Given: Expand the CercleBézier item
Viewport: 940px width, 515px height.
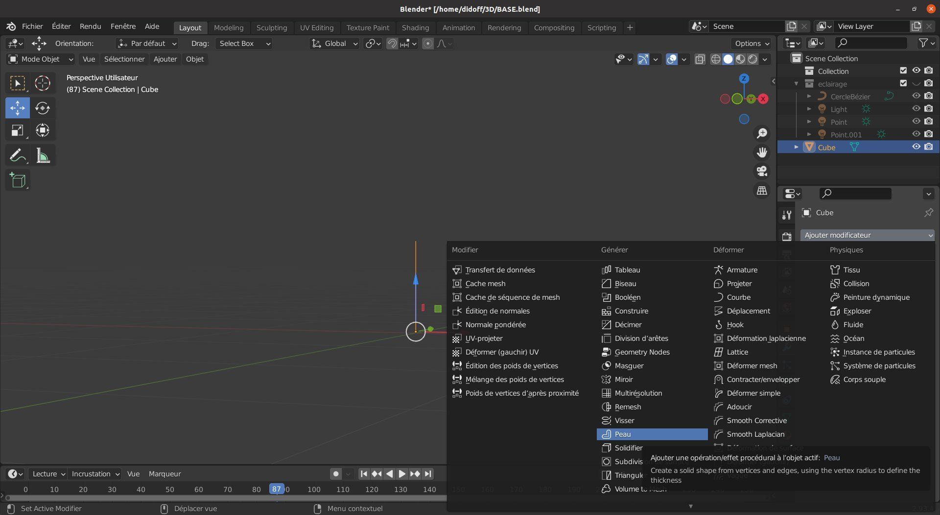Looking at the screenshot, I should point(809,96).
